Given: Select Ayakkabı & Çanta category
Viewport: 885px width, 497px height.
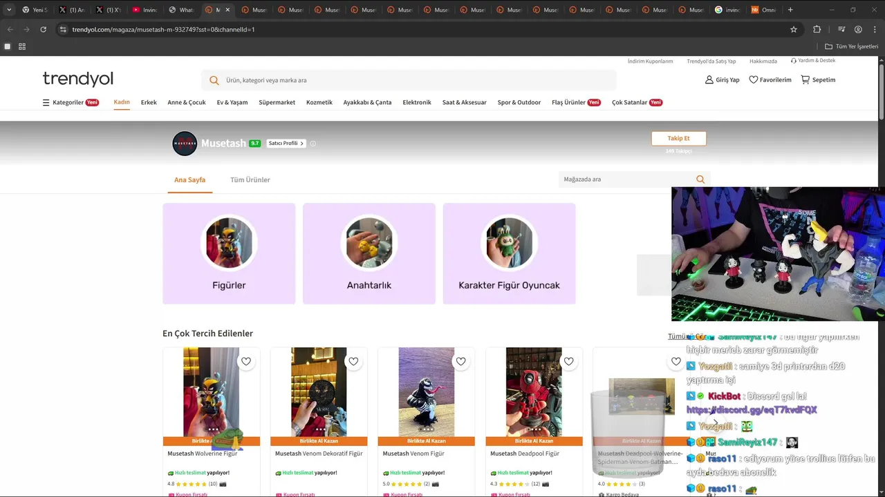Looking at the screenshot, I should [367, 102].
